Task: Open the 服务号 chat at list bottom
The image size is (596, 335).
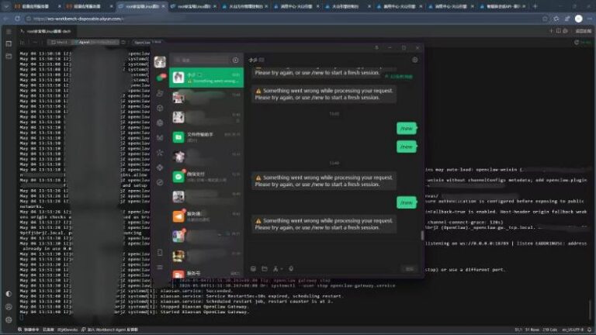Action: [x=206, y=273]
